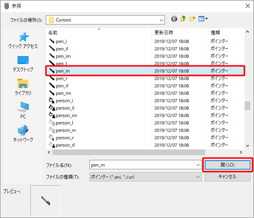Select the person_m cursor file icon

click(52, 130)
